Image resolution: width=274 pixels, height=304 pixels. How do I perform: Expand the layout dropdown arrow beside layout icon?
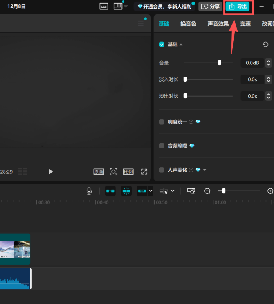pos(126,6)
